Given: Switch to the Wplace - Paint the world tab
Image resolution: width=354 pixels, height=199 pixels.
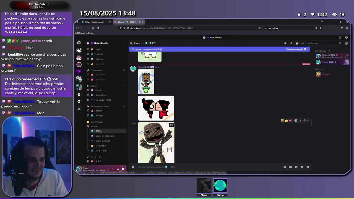Looking at the screenshot, I should pyautogui.click(x=96, y=22).
